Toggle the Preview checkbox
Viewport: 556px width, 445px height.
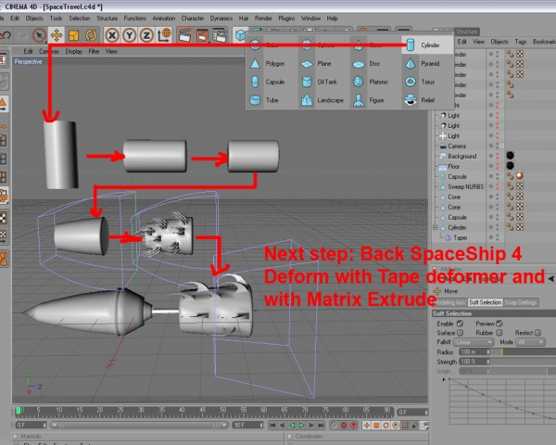(499, 324)
